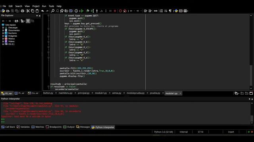Open the layouts dropdown arrow in toolbar

[x=188, y=11]
